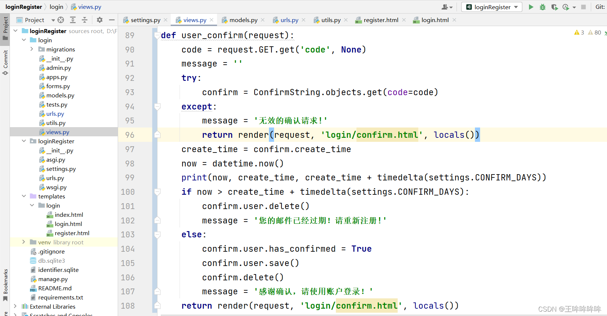Close the register.html tab
The height and width of the screenshot is (316, 607).
404,20
